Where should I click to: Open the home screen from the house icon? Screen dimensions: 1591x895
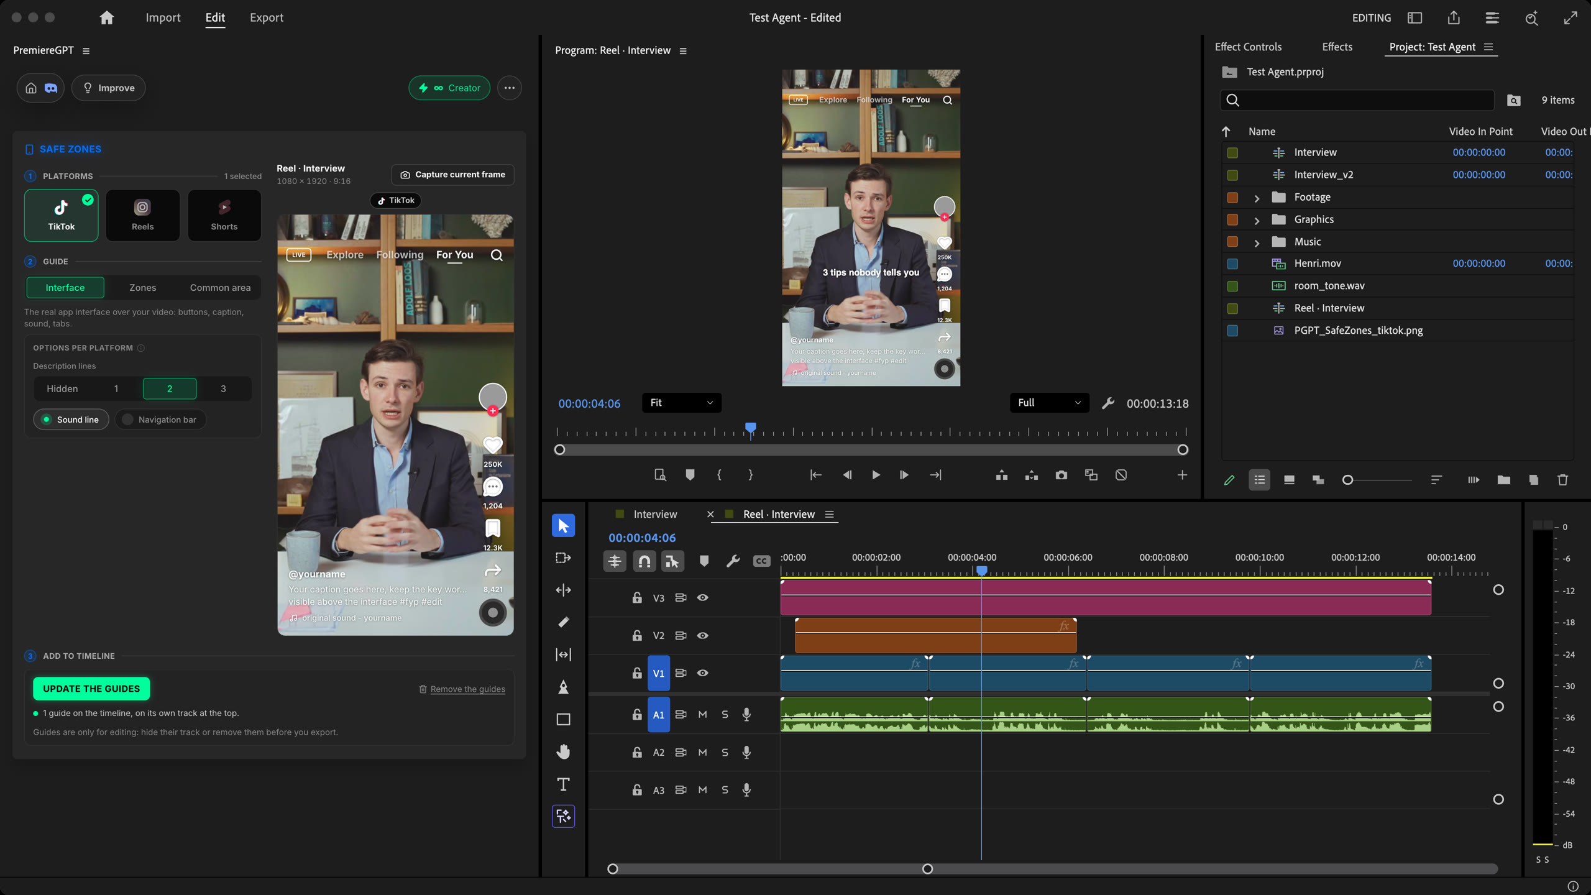(107, 17)
